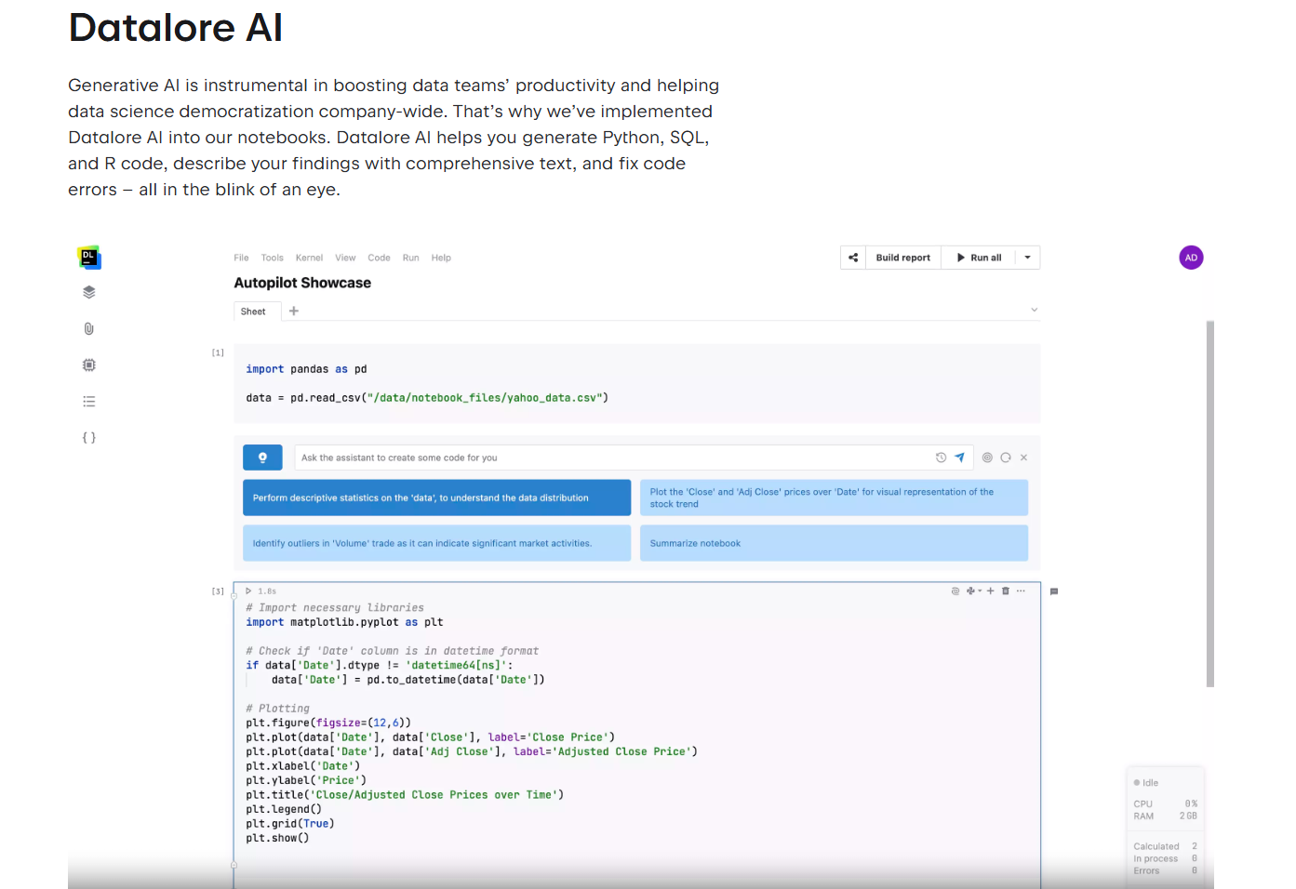Expand the Run all dropdown arrow
This screenshot has width=1296, height=889.
1027,258
